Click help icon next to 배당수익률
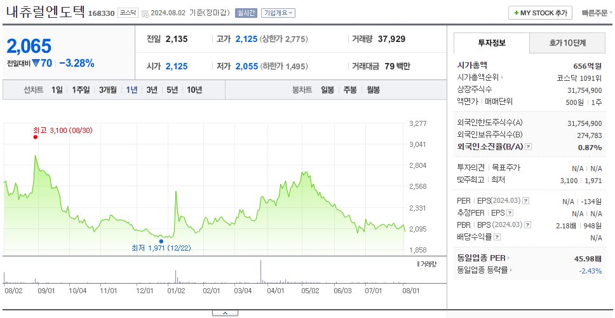The width and height of the screenshot is (615, 318). (x=497, y=237)
